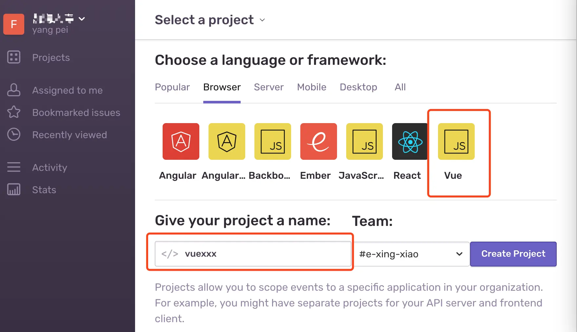Image resolution: width=577 pixels, height=332 pixels.
Task: Click the React label text
Action: pyautogui.click(x=407, y=175)
